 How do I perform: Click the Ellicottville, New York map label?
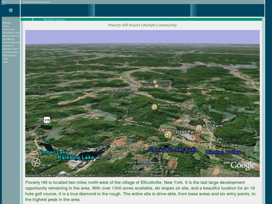[x=126, y=91]
